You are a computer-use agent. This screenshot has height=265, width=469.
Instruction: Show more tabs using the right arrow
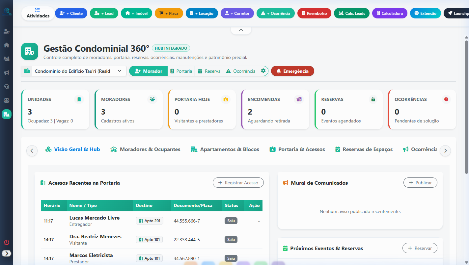click(445, 151)
